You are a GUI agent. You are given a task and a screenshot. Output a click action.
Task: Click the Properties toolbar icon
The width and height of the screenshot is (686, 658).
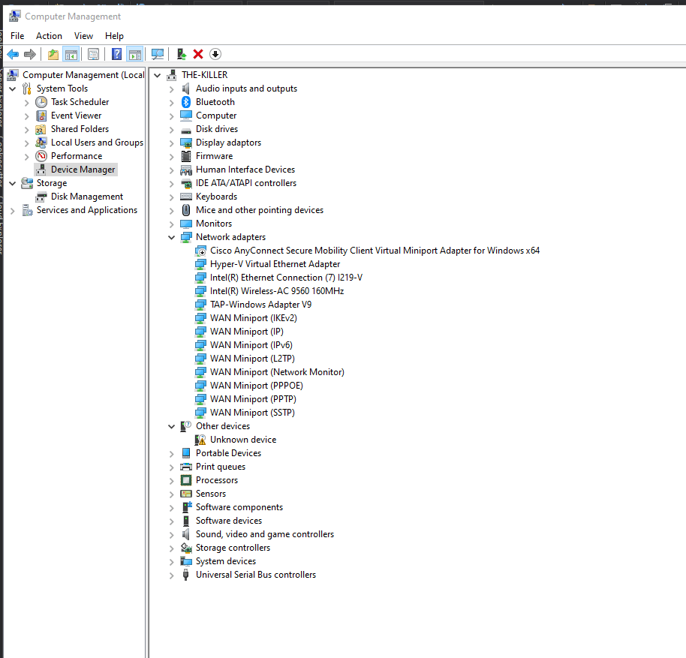93,54
